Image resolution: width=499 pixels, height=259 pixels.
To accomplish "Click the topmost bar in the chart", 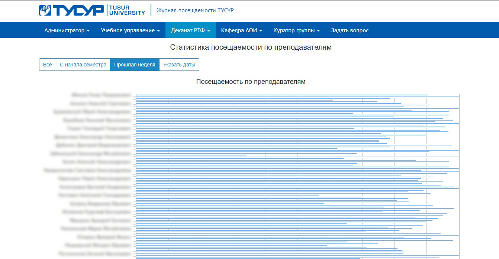I will [x=283, y=95].
